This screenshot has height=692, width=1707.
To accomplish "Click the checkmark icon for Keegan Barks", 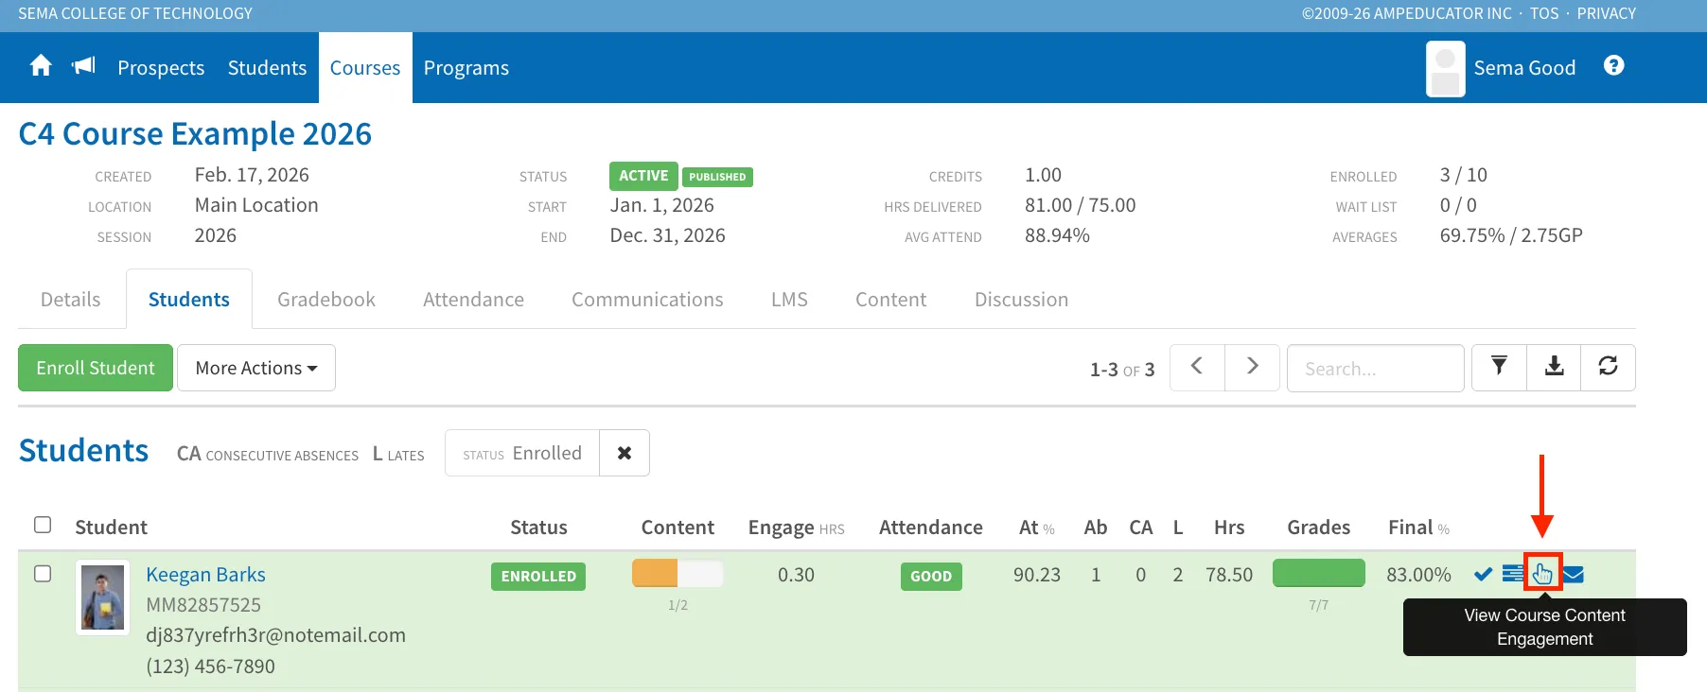I will coord(1484,574).
